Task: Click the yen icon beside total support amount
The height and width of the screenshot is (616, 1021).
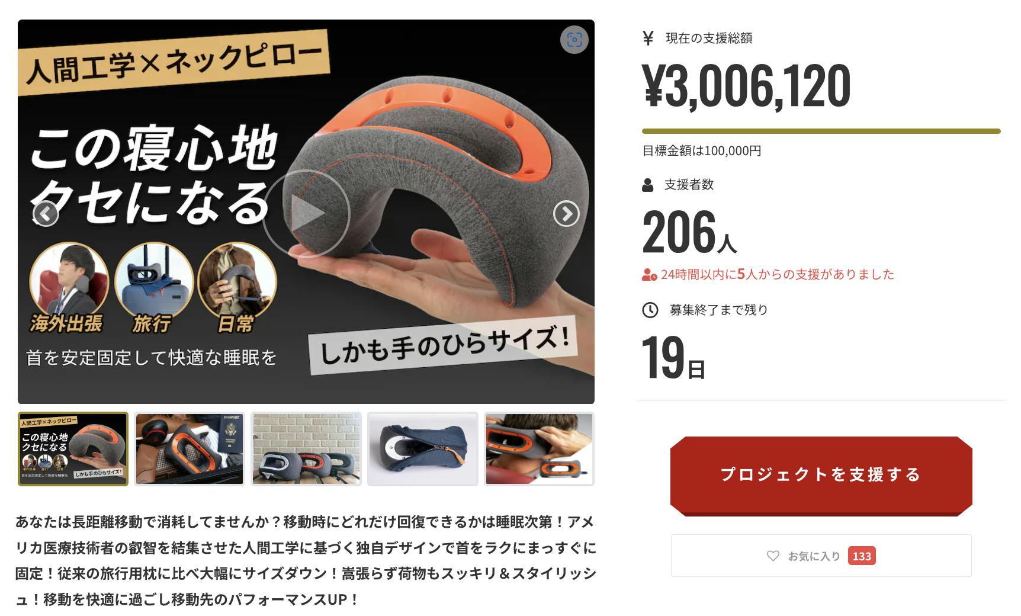Action: tap(648, 38)
